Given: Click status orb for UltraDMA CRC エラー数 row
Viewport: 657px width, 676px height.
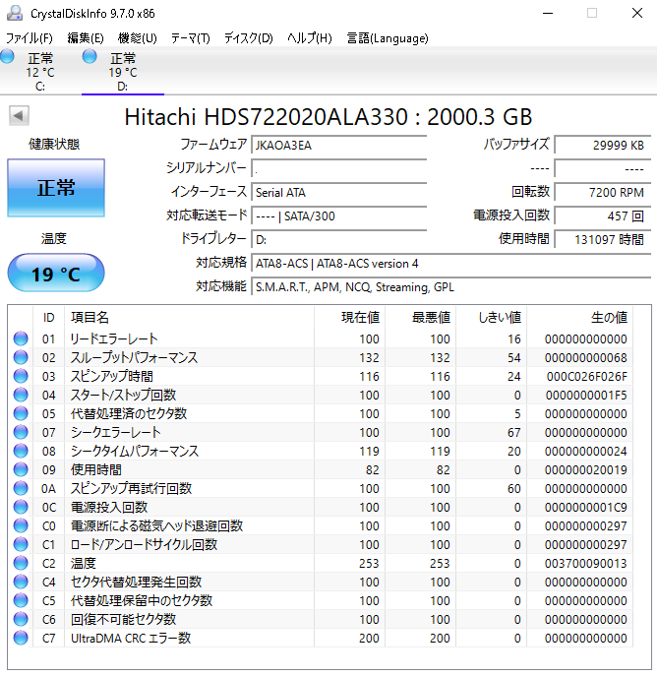Looking at the screenshot, I should click(x=21, y=639).
